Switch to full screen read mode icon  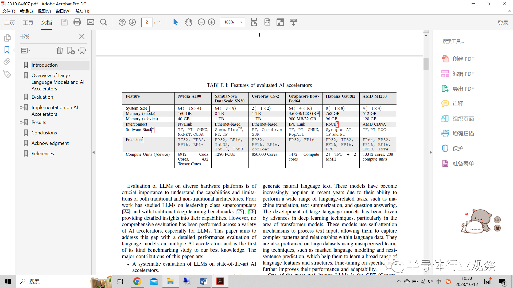(x=280, y=22)
